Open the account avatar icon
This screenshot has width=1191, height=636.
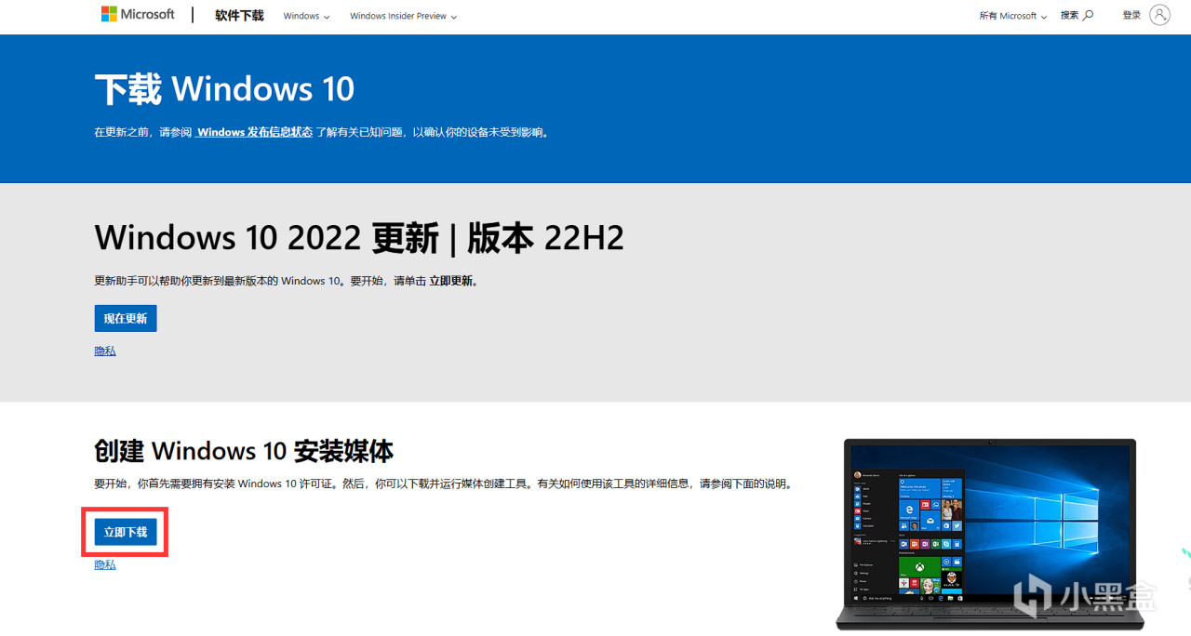[x=1159, y=15]
